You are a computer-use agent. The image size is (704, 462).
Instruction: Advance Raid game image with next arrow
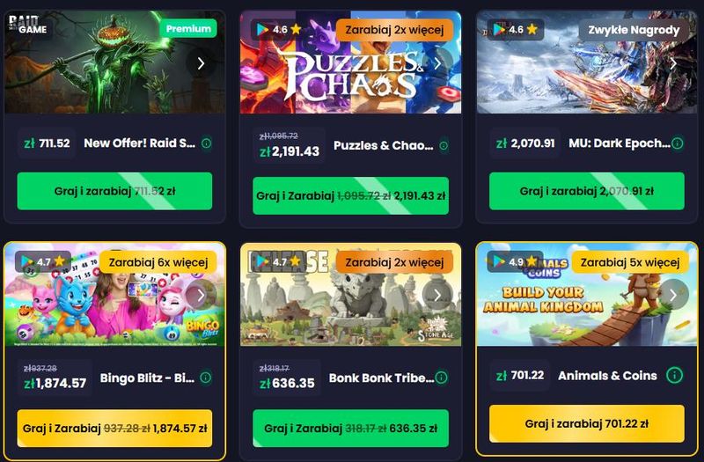tap(201, 63)
